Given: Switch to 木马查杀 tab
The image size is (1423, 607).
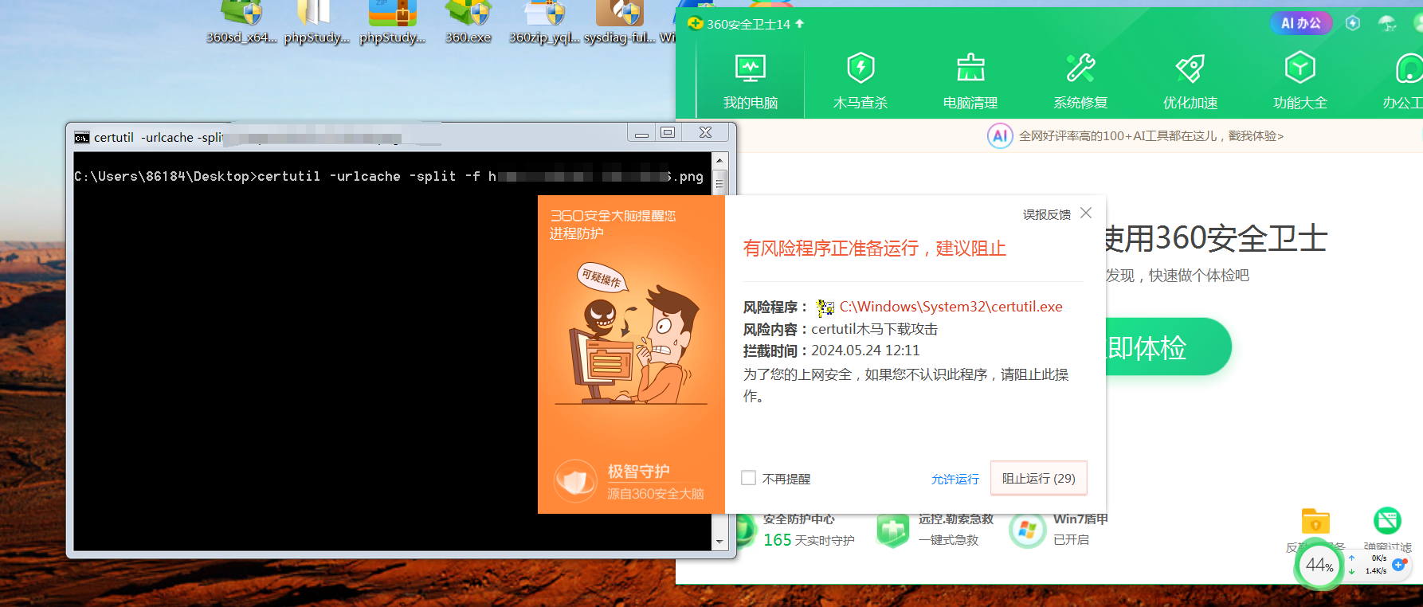Looking at the screenshot, I should tap(860, 81).
